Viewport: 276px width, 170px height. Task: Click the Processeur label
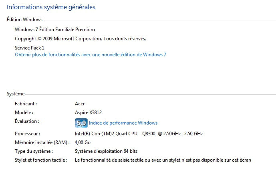(27, 134)
